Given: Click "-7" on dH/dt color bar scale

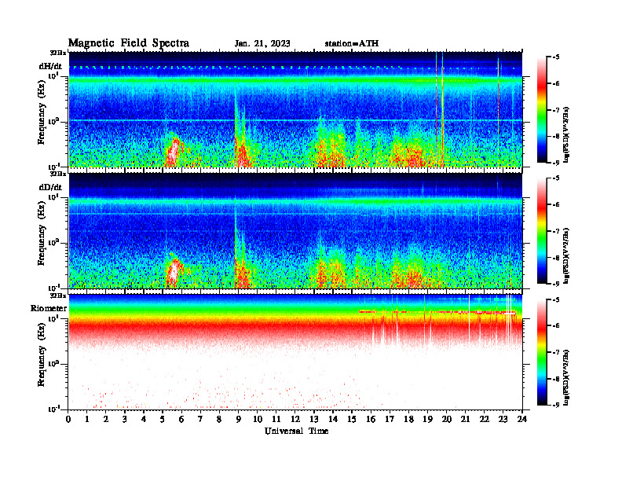Looking at the screenshot, I should [556, 110].
